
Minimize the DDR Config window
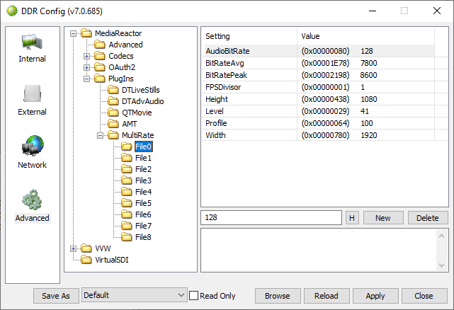click(x=373, y=11)
